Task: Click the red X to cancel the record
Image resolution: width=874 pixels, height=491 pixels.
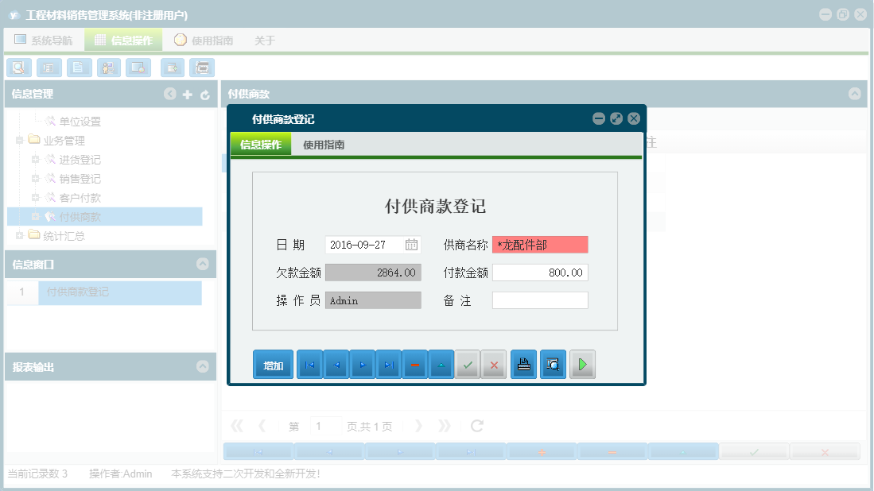Action: click(x=494, y=364)
